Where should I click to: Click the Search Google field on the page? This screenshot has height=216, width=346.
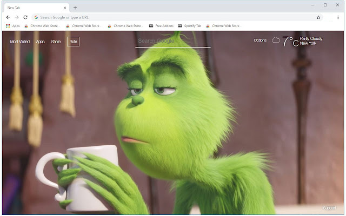tap(173, 41)
